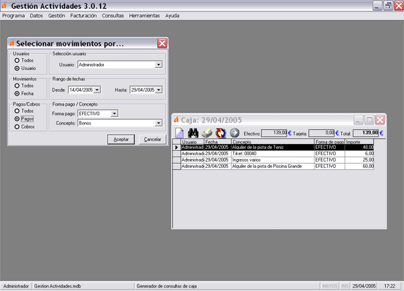This screenshot has height=291, width=404.
Task: Open the Facturación menu
Action: point(84,15)
